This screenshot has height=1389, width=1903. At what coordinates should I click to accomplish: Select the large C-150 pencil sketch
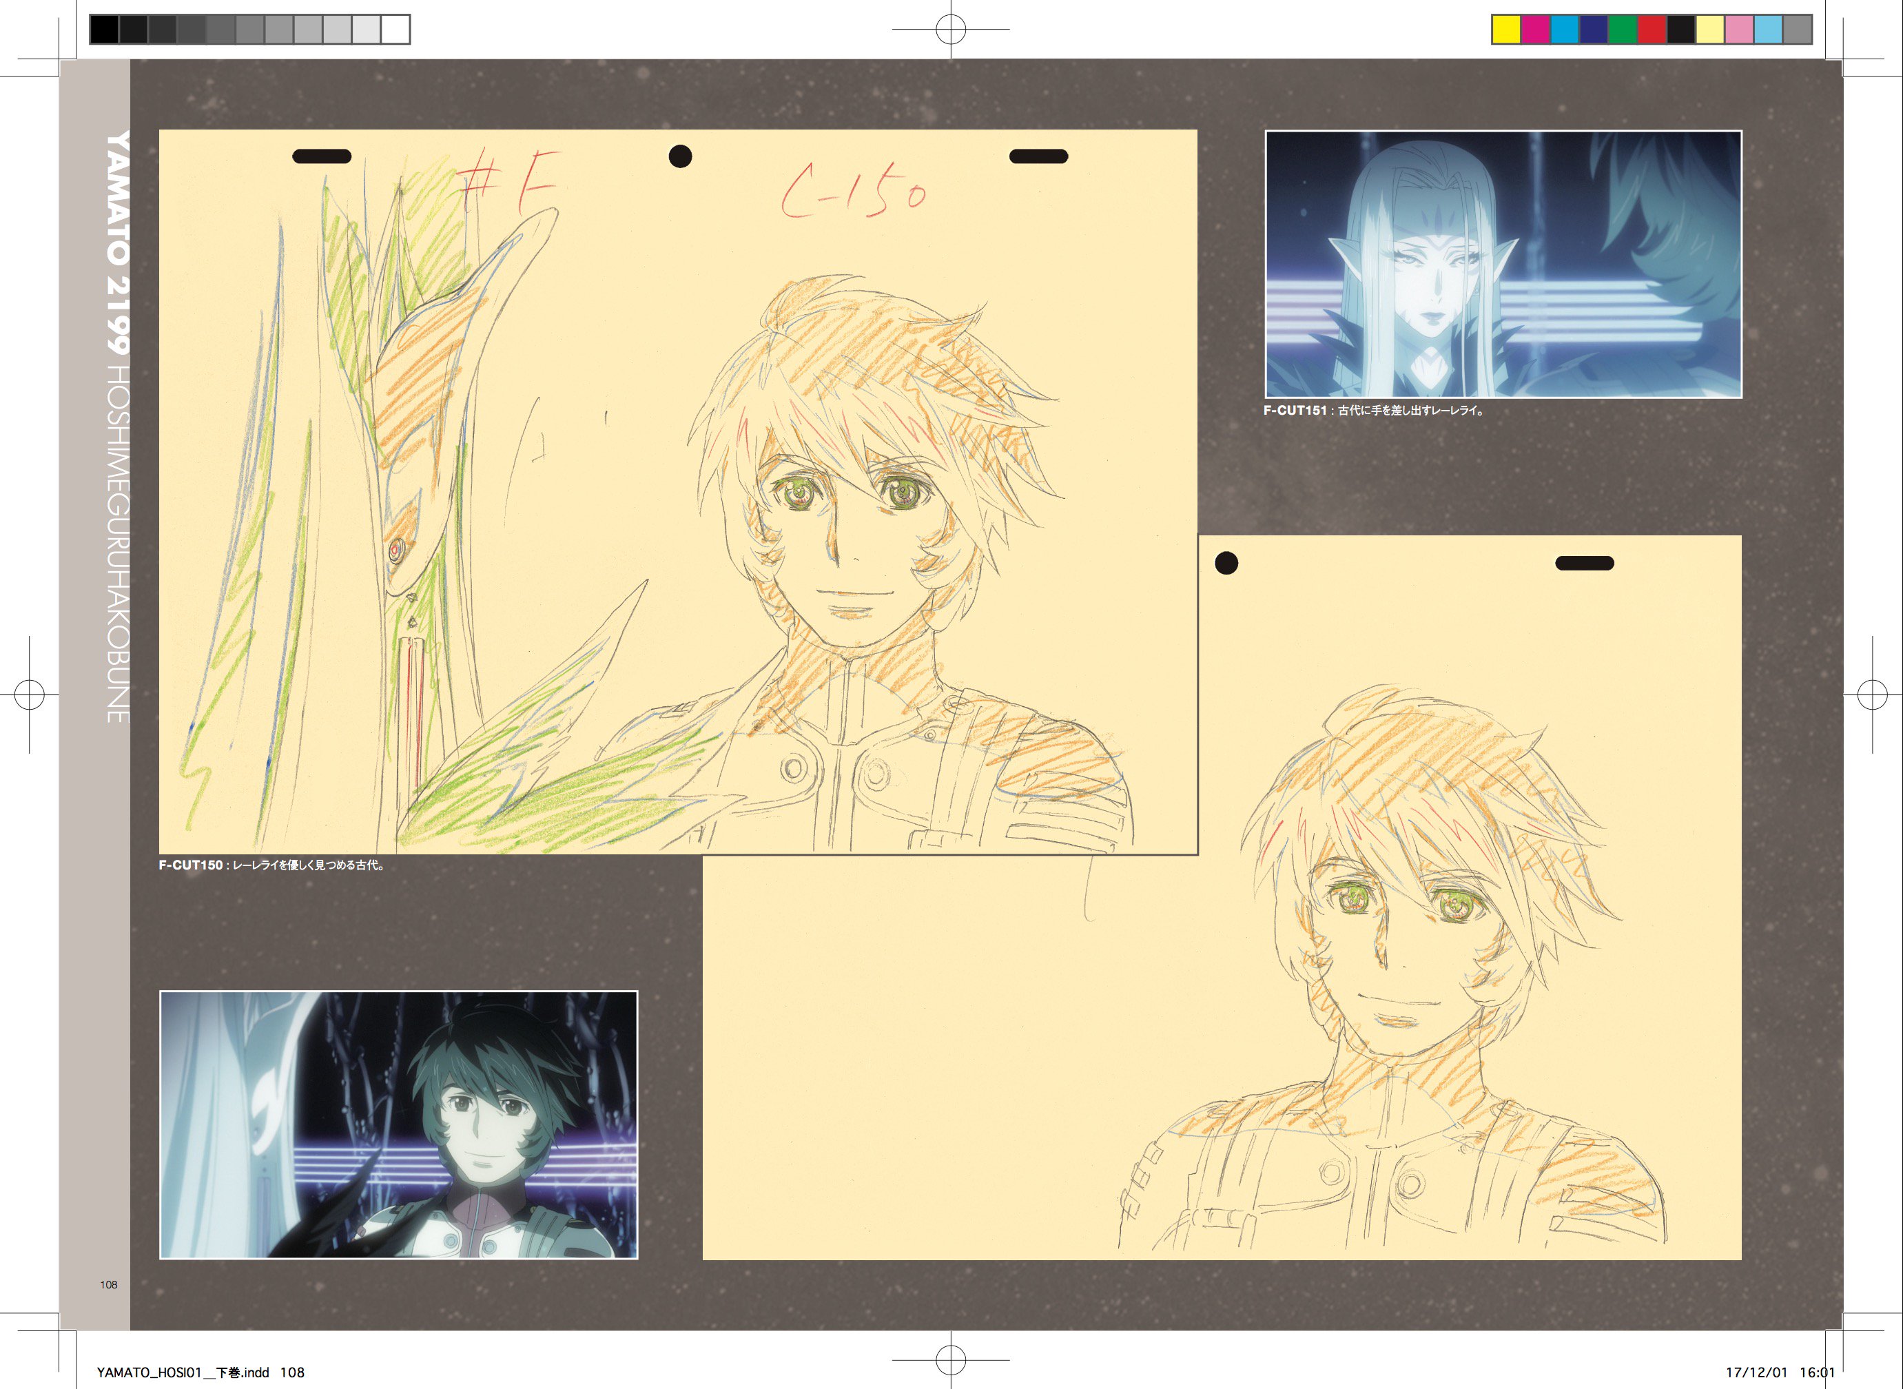click(678, 492)
